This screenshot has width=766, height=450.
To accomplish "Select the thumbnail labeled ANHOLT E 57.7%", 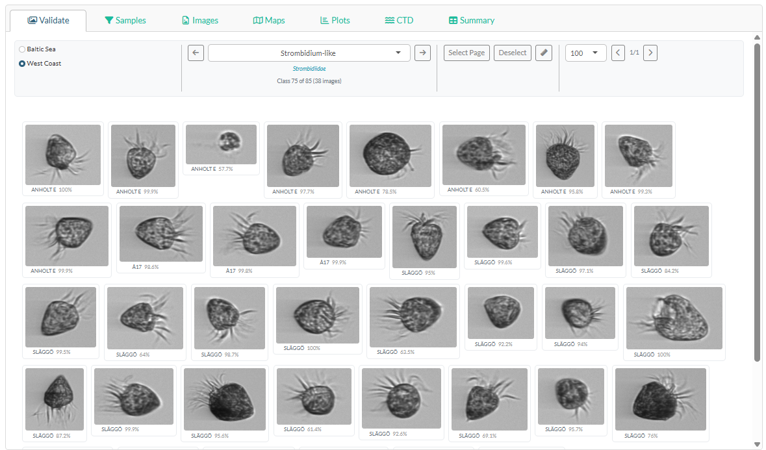I will [221, 144].
